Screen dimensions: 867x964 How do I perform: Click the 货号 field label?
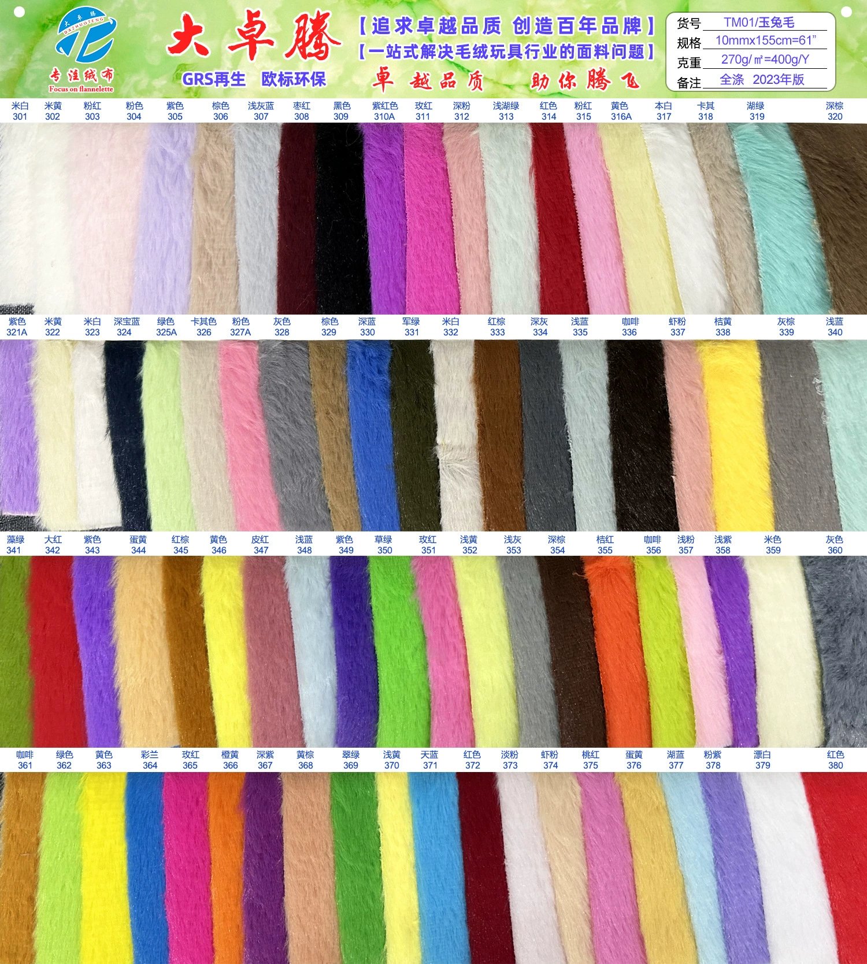coord(688,24)
